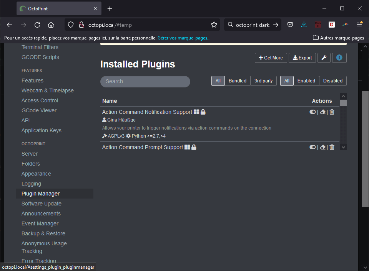Image resolution: width=369 pixels, height=271 pixels.
Task: Open GCode Viewer settings
Action: [39, 110]
